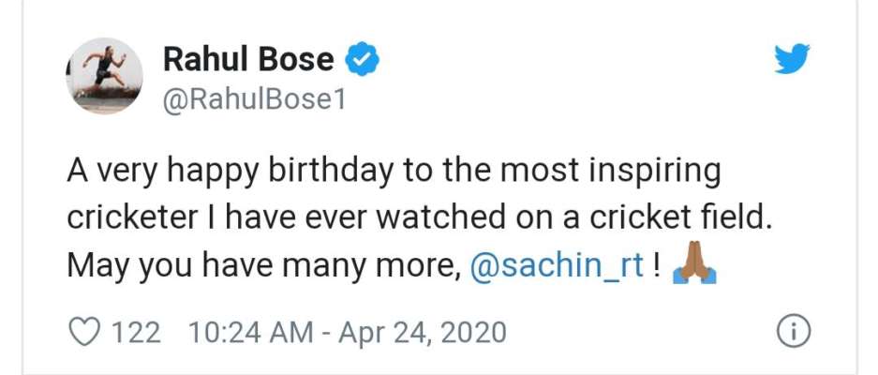Follow the @sachin_rt mention link
Image resolution: width=878 pixels, height=375 pixels.
(x=558, y=265)
